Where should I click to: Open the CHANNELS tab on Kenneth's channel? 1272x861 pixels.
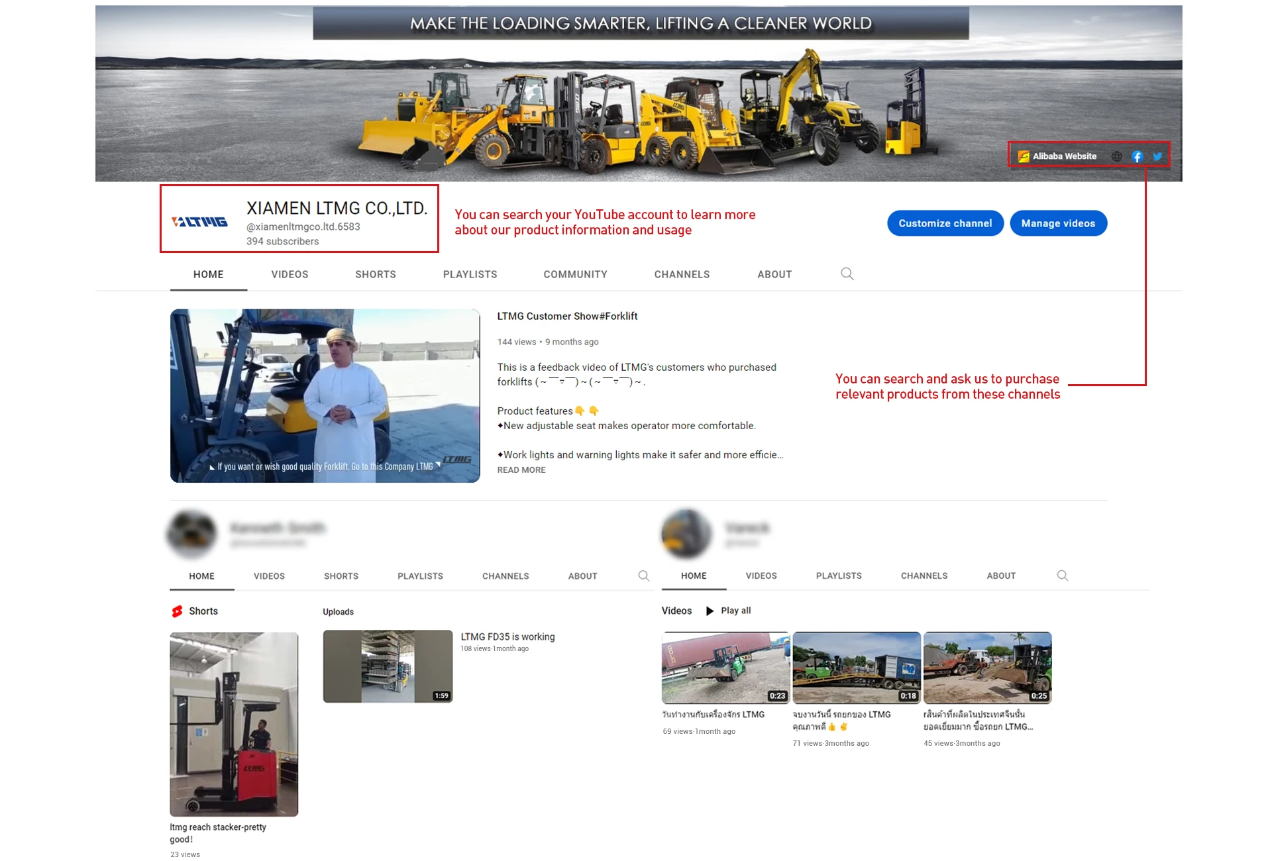click(505, 576)
